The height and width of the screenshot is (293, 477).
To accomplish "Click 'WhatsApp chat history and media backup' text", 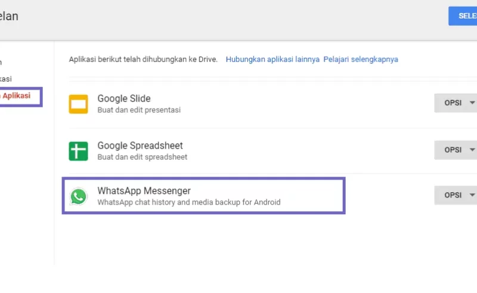I will tap(189, 202).
